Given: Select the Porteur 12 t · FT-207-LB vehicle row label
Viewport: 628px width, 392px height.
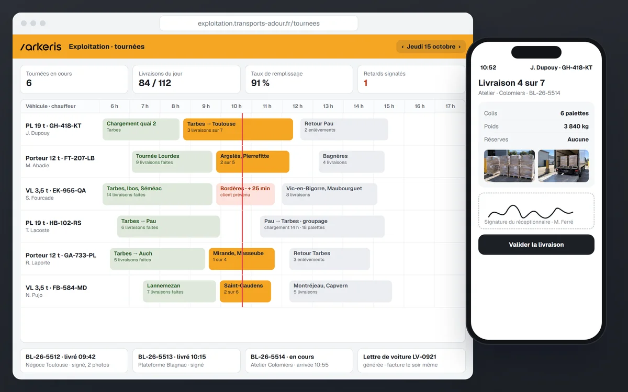Looking at the screenshot, I should point(60,158).
